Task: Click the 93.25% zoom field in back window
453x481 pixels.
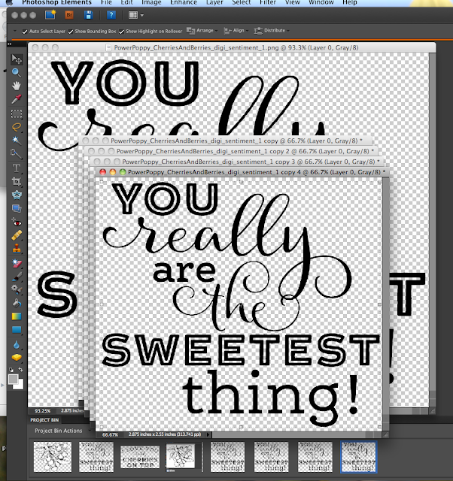Action: tap(42, 411)
